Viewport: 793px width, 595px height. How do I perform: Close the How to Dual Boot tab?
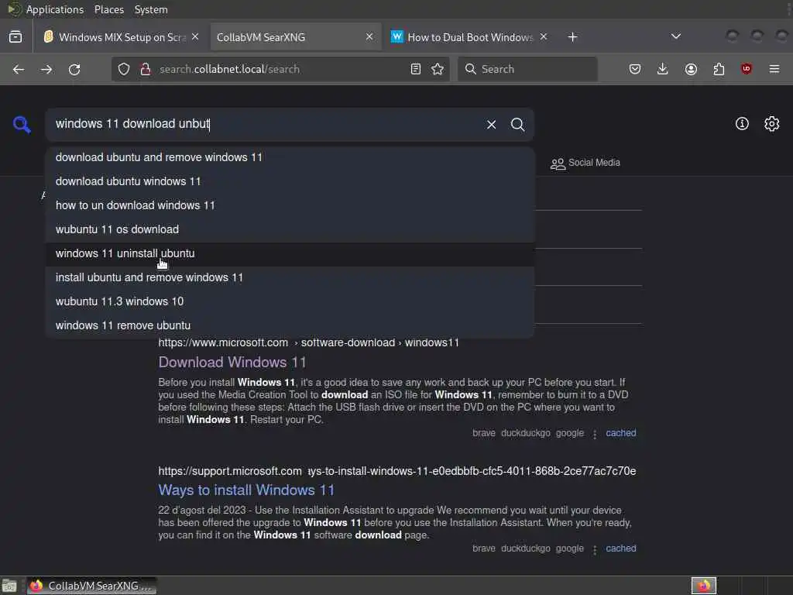click(544, 37)
